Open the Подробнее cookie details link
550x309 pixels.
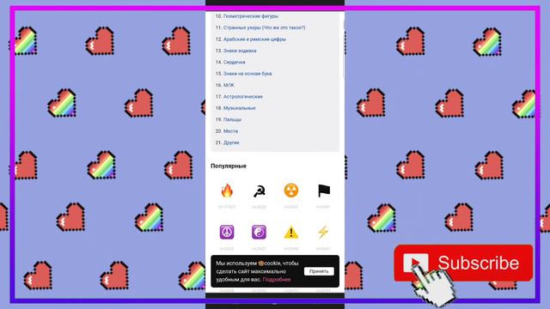[x=277, y=280]
